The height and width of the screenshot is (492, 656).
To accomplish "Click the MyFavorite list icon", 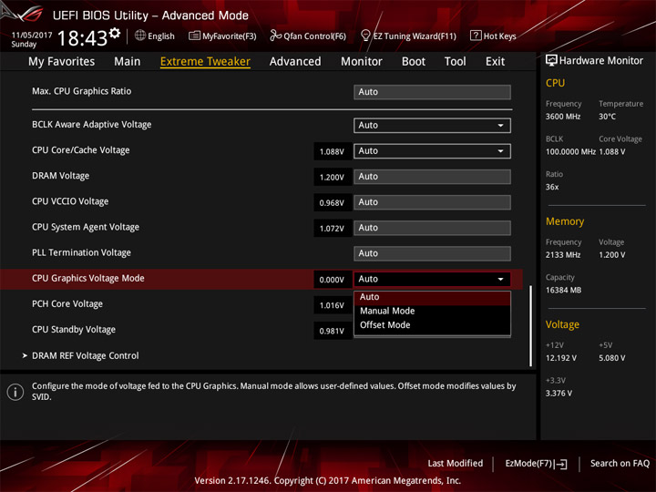I will pos(194,36).
